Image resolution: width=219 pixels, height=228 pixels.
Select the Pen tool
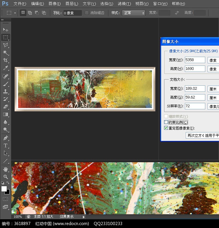[6, 138]
